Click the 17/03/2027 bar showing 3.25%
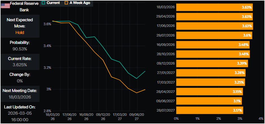This screenshot has height=124, width=265. [211, 82]
